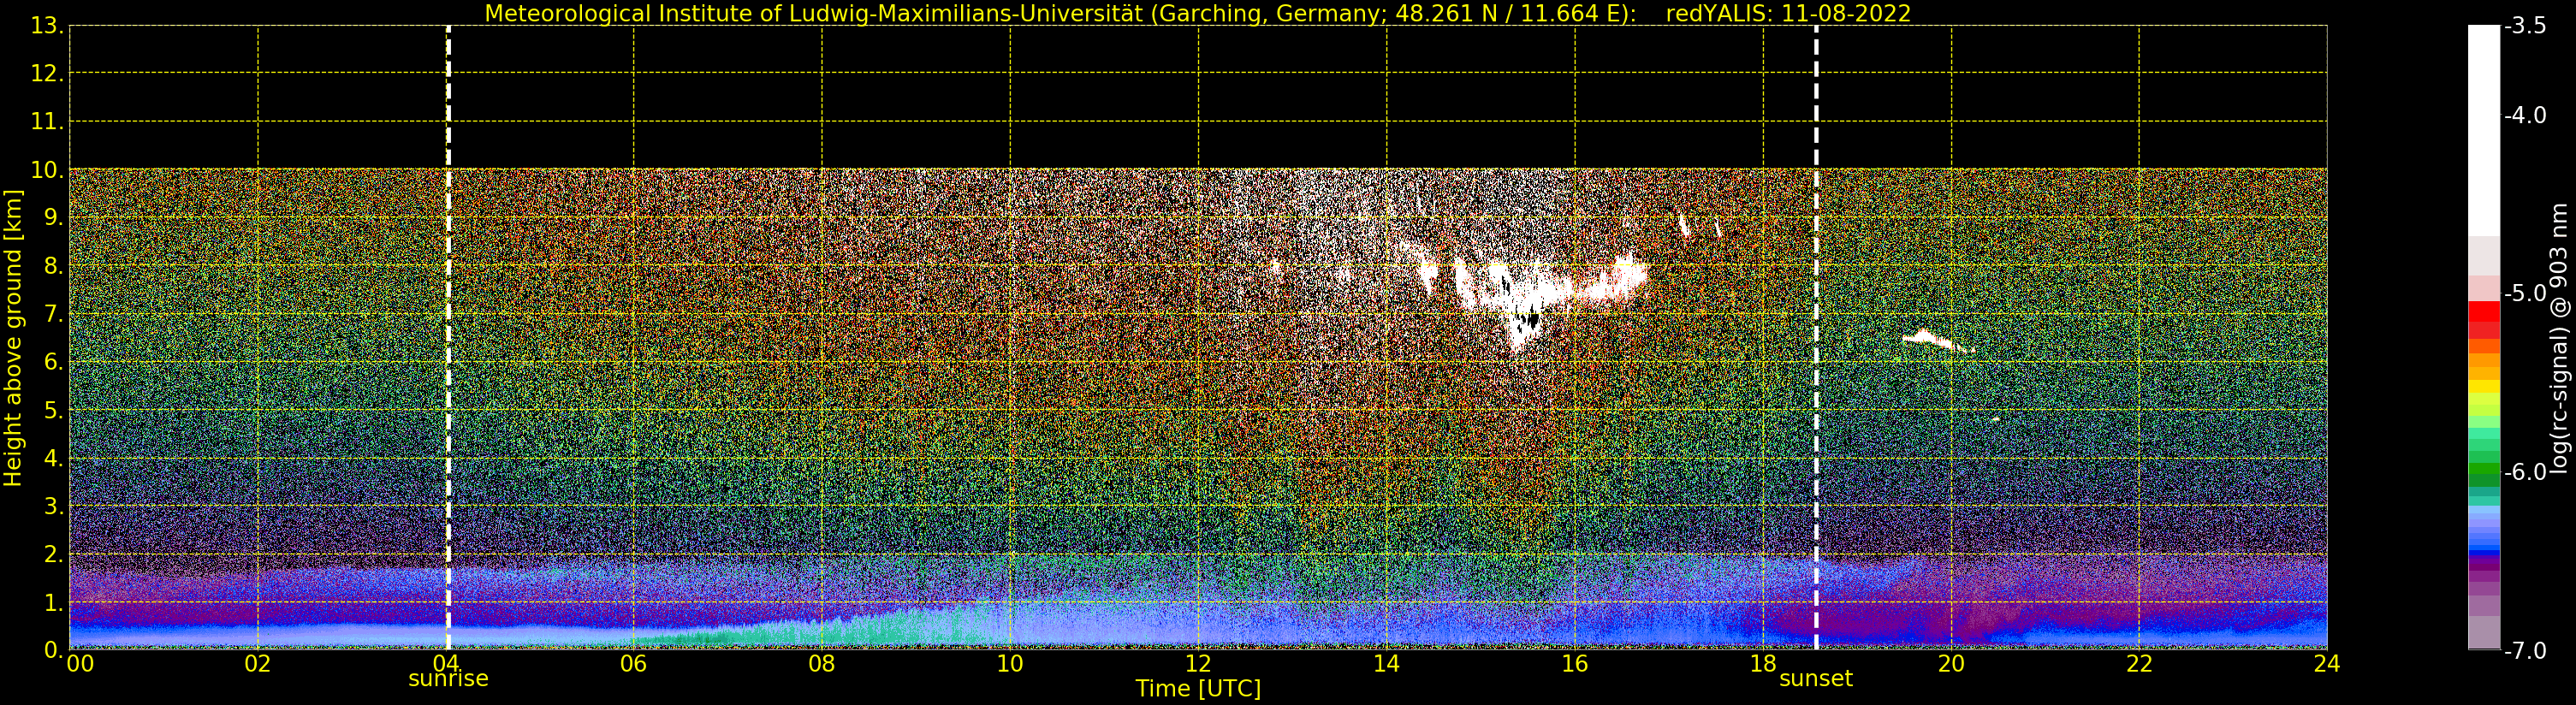The height and width of the screenshot is (705, 2576).
Task: Click the time tick label '10'
Action: [x=1010, y=664]
